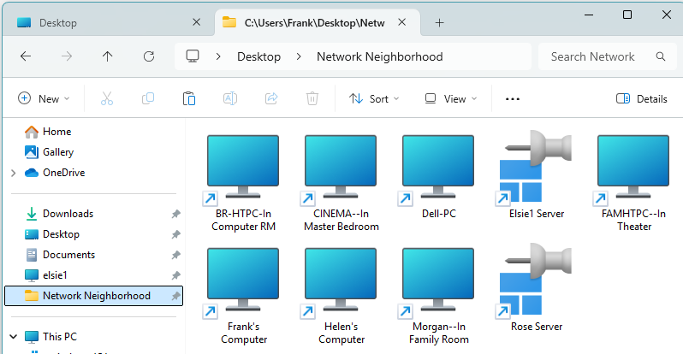Screen dimensions: 683x354
Task: Toggle the Details pane
Action: click(x=642, y=99)
